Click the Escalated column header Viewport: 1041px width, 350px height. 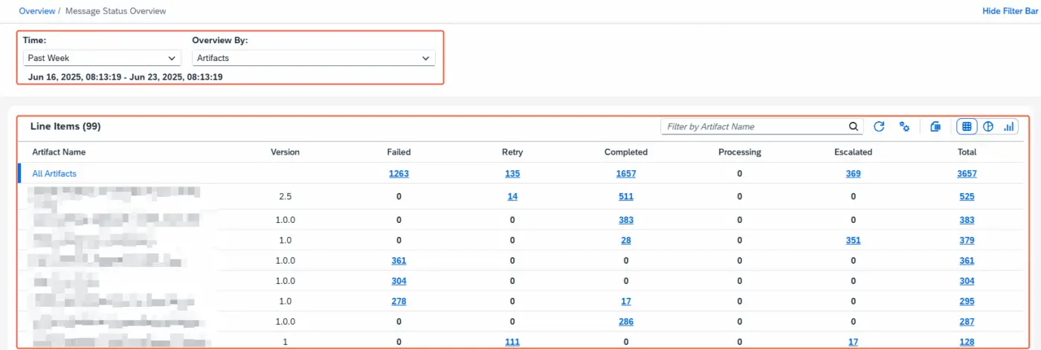[853, 152]
